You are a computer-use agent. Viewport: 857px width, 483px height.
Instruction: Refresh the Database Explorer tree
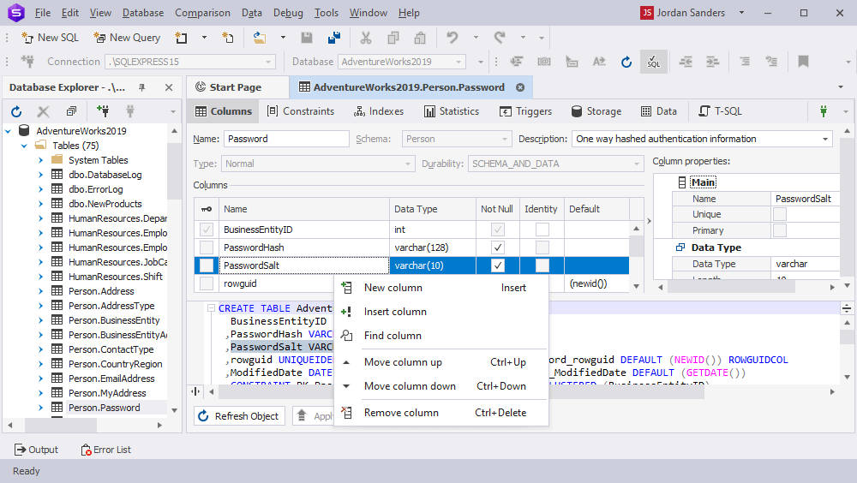pos(16,111)
